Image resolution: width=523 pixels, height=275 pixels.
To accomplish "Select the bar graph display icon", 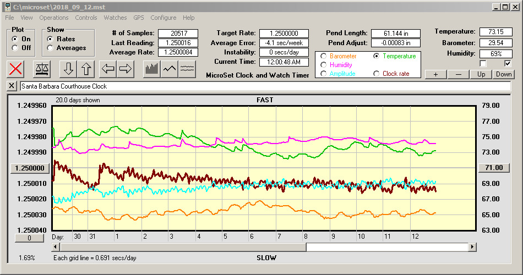I will [152, 69].
